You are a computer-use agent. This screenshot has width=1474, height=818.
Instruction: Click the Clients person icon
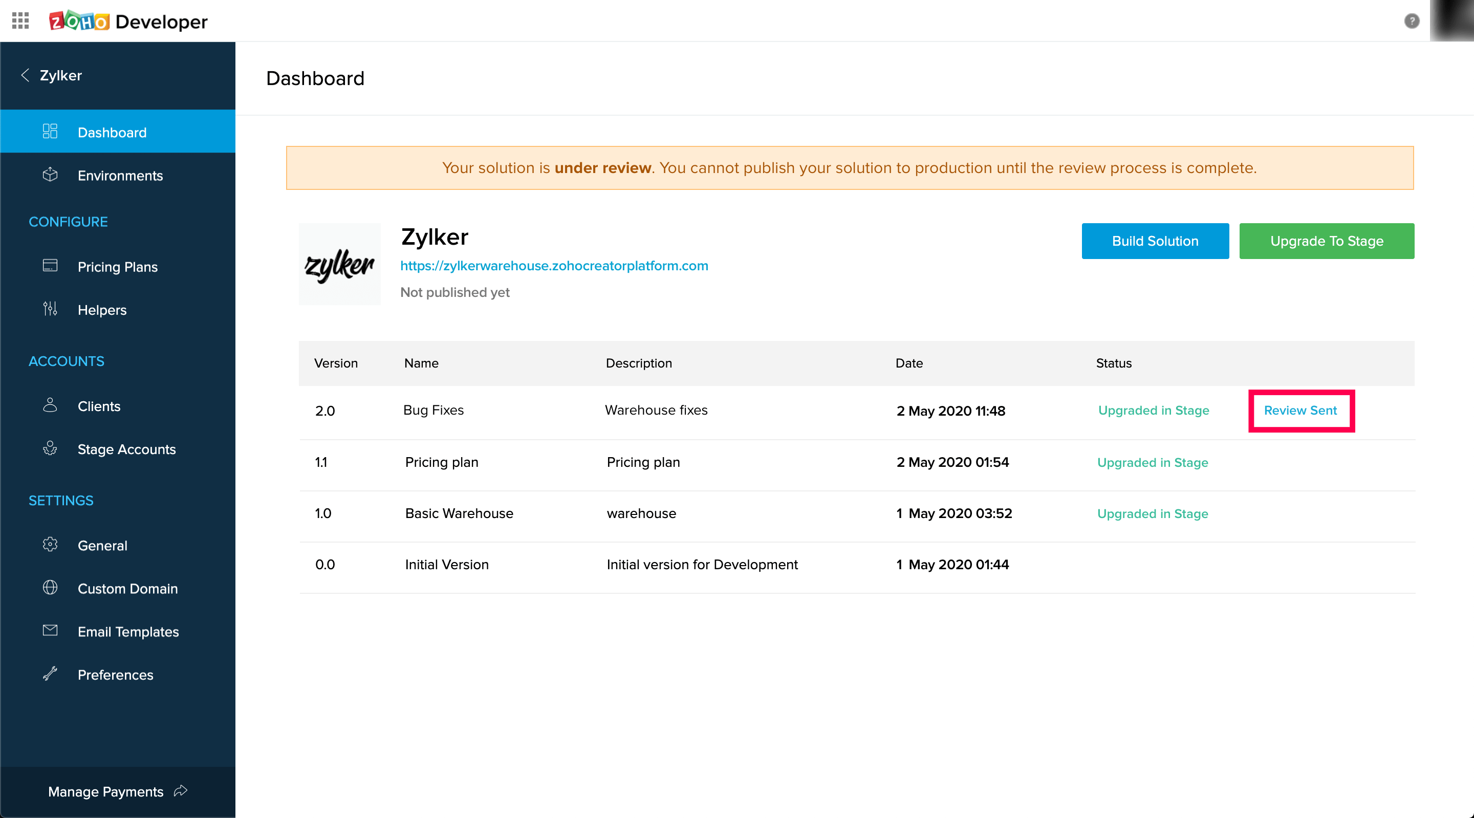[50, 405]
